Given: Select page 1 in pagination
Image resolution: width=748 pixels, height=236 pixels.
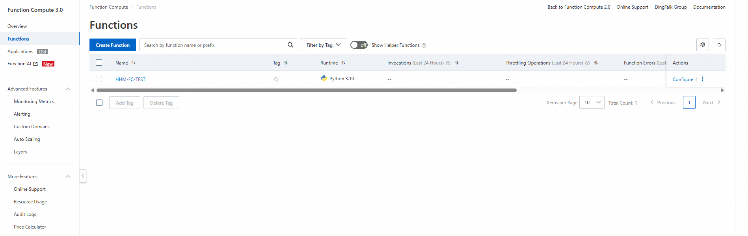Looking at the screenshot, I should click(689, 102).
